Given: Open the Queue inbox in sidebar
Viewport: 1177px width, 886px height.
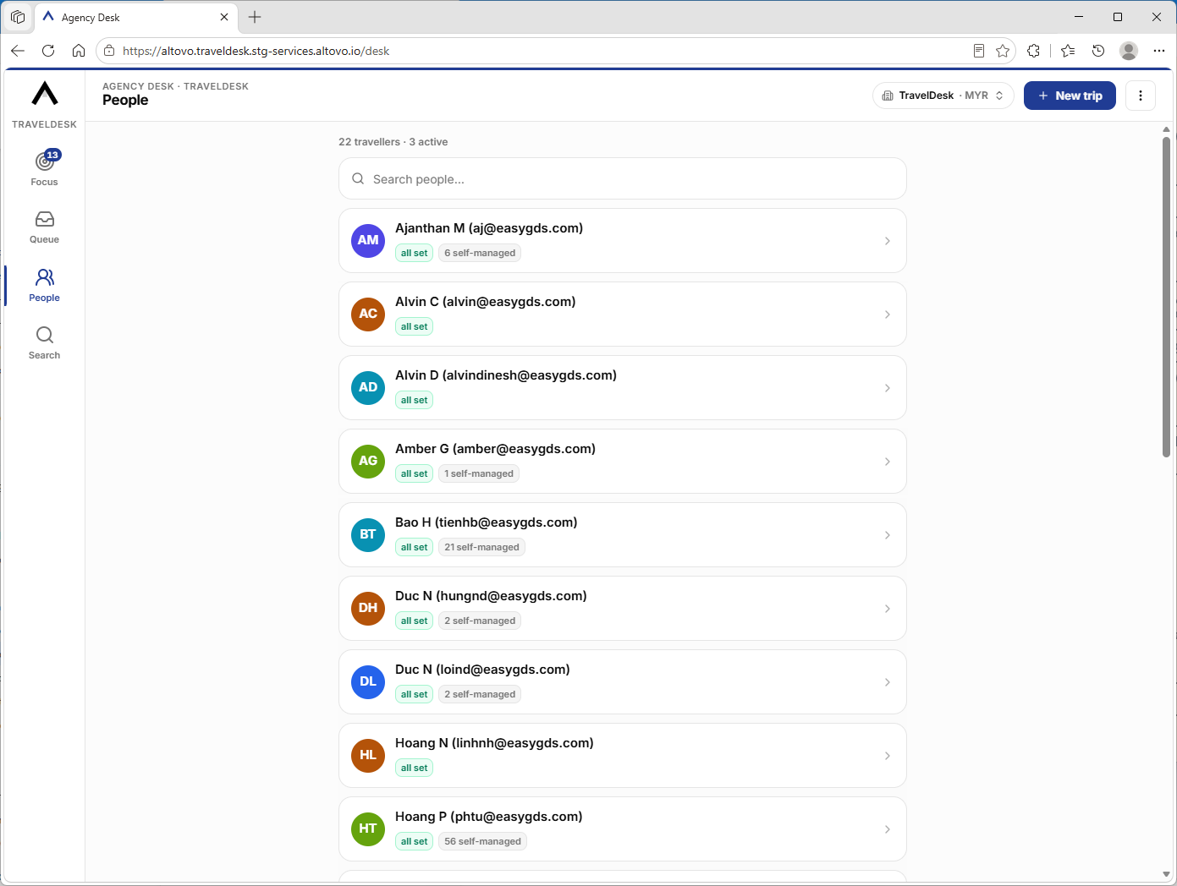Looking at the screenshot, I should point(45,227).
